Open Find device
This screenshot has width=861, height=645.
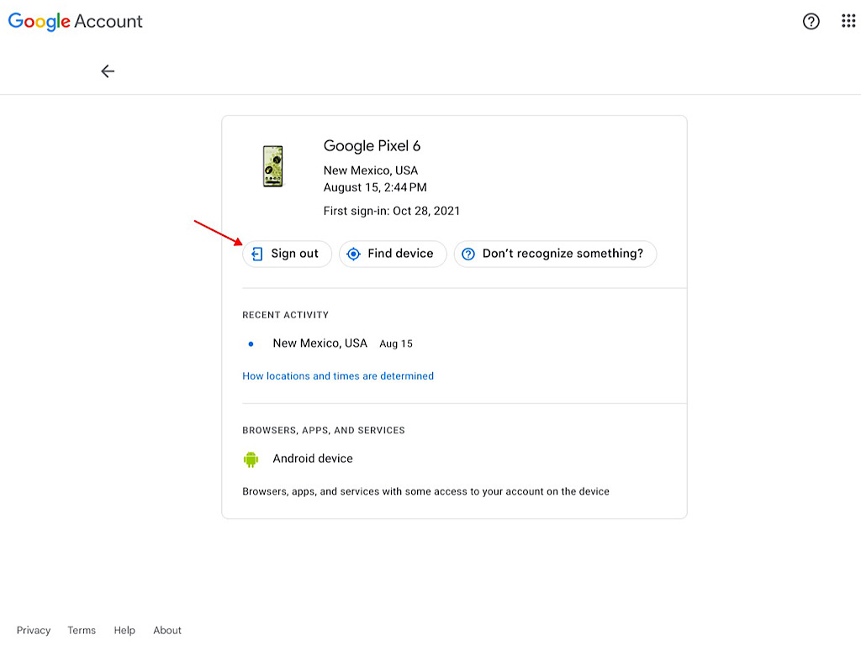click(393, 254)
